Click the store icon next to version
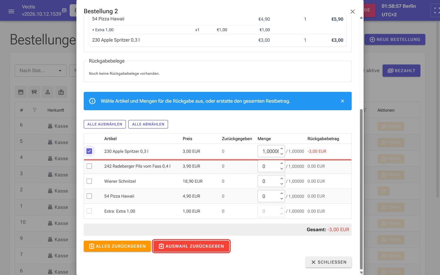Viewport: 440px width, 275px height. click(64, 11)
